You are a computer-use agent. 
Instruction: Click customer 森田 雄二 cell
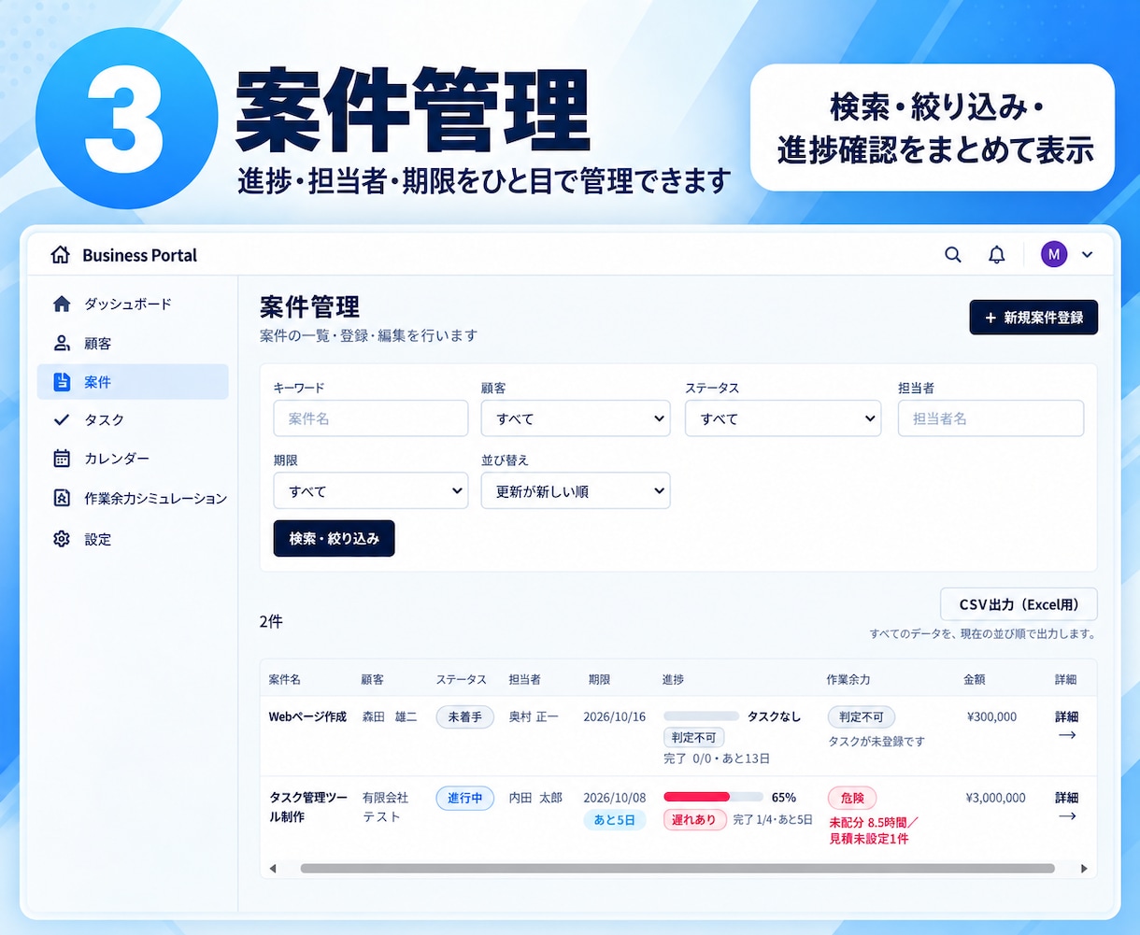[x=390, y=716]
